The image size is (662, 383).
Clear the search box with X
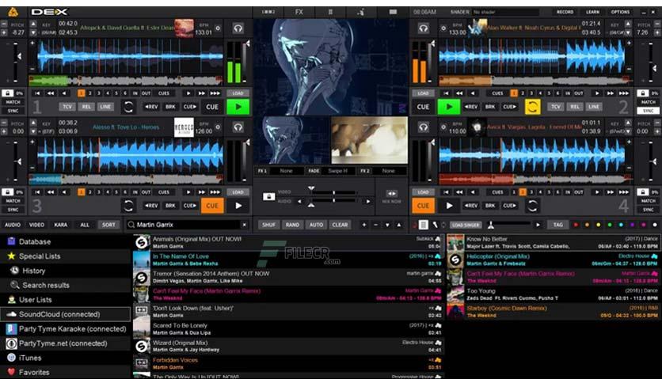(x=244, y=225)
